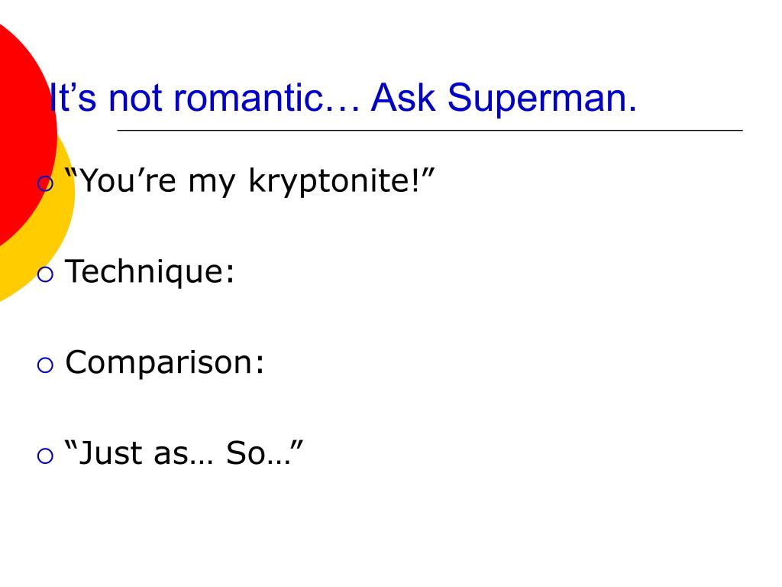Select the bullet circle beside the kryptonite quote
Screen dimensions: 782x587
pos(45,183)
